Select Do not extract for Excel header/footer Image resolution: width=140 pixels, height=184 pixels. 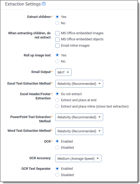click(x=57, y=94)
